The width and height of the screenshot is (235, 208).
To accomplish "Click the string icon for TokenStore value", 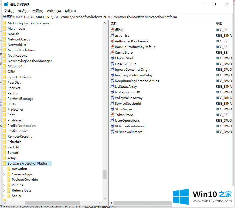I will click(112, 115).
